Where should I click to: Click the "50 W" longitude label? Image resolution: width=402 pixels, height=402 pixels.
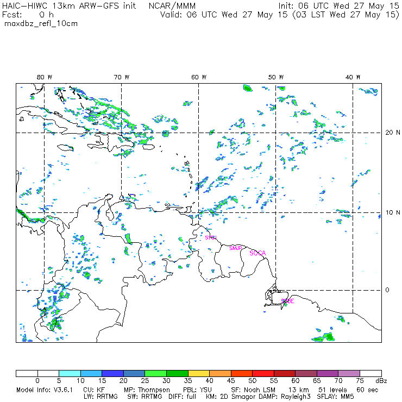tap(276, 77)
